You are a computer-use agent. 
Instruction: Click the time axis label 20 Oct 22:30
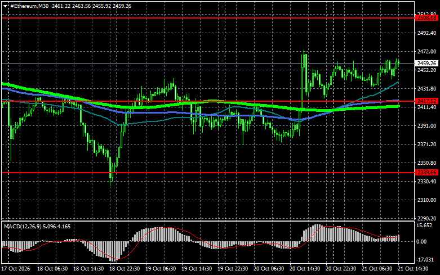point(341,269)
